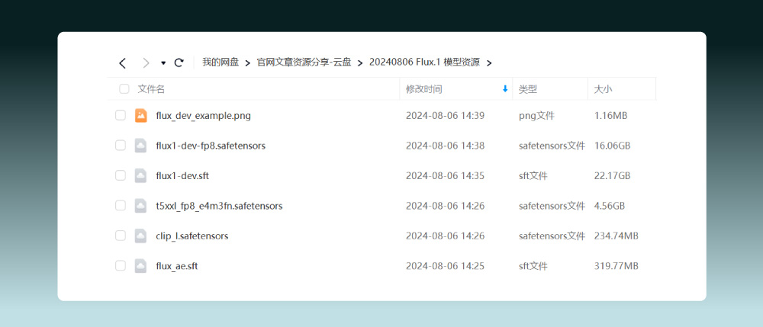This screenshot has height=327, width=763.
Task: Click the date 2024-08-06 14:39
Action: coord(446,116)
